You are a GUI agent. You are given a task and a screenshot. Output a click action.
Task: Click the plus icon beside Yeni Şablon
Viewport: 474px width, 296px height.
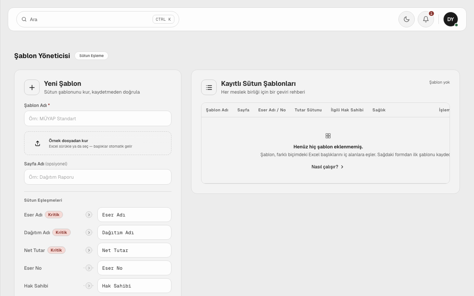[32, 87]
